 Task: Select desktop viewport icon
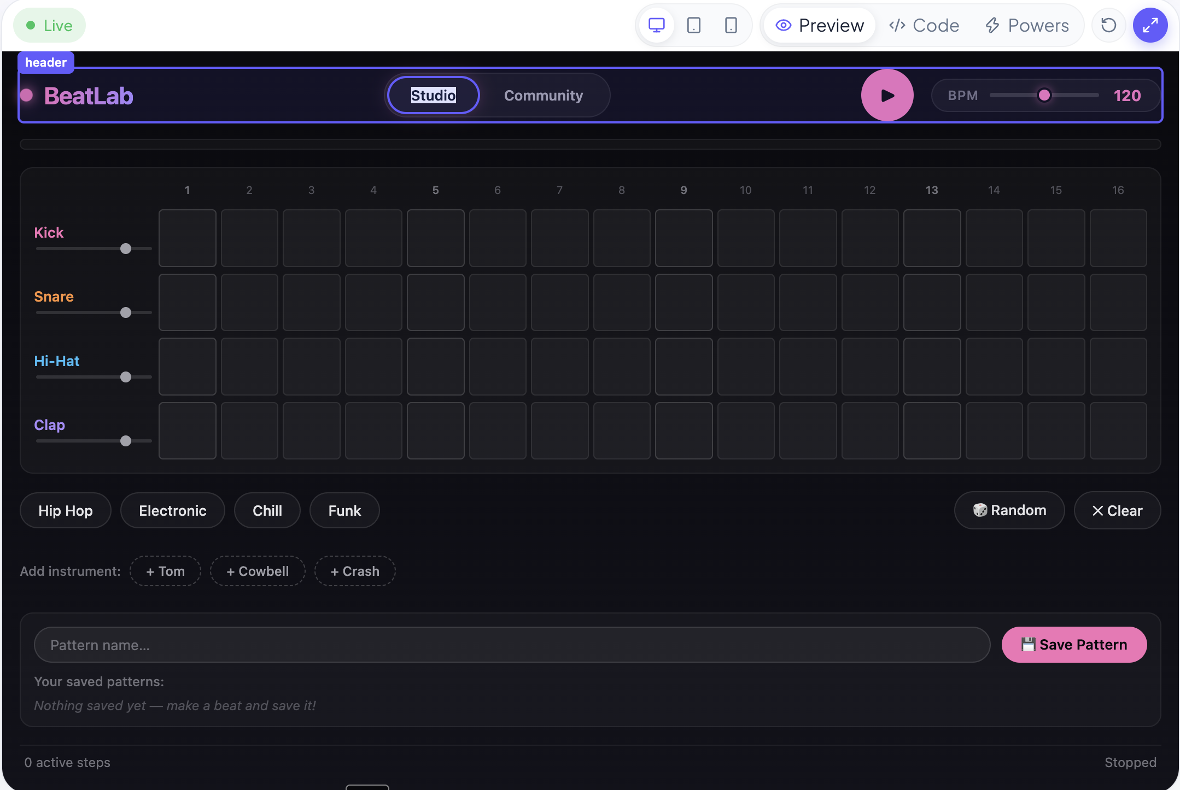click(656, 25)
